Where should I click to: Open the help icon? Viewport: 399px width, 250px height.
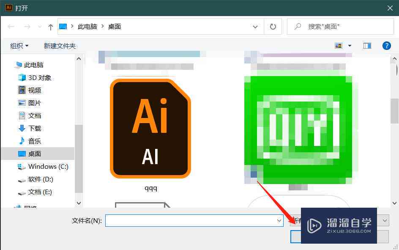(386, 46)
